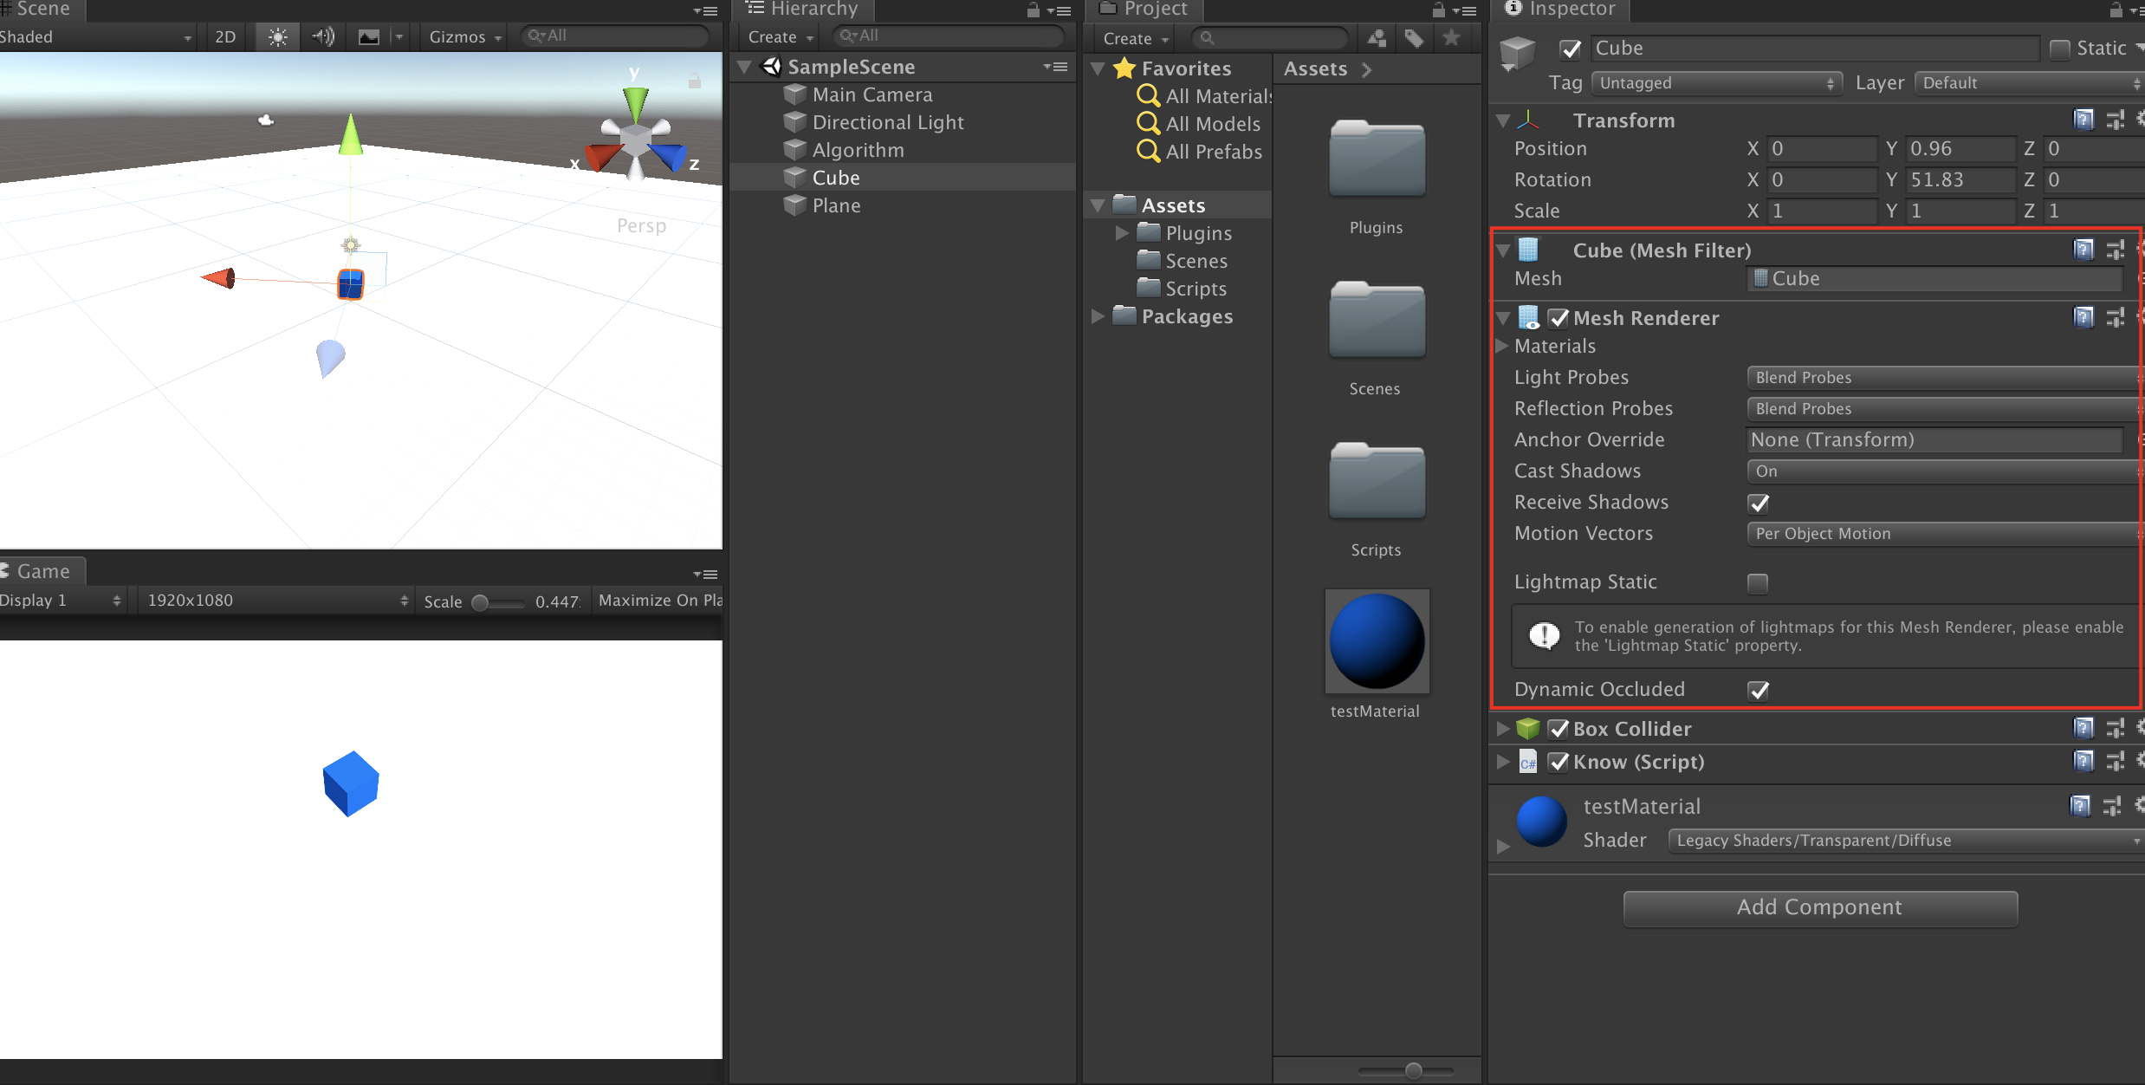Click the scene effects image icon

coord(369,37)
